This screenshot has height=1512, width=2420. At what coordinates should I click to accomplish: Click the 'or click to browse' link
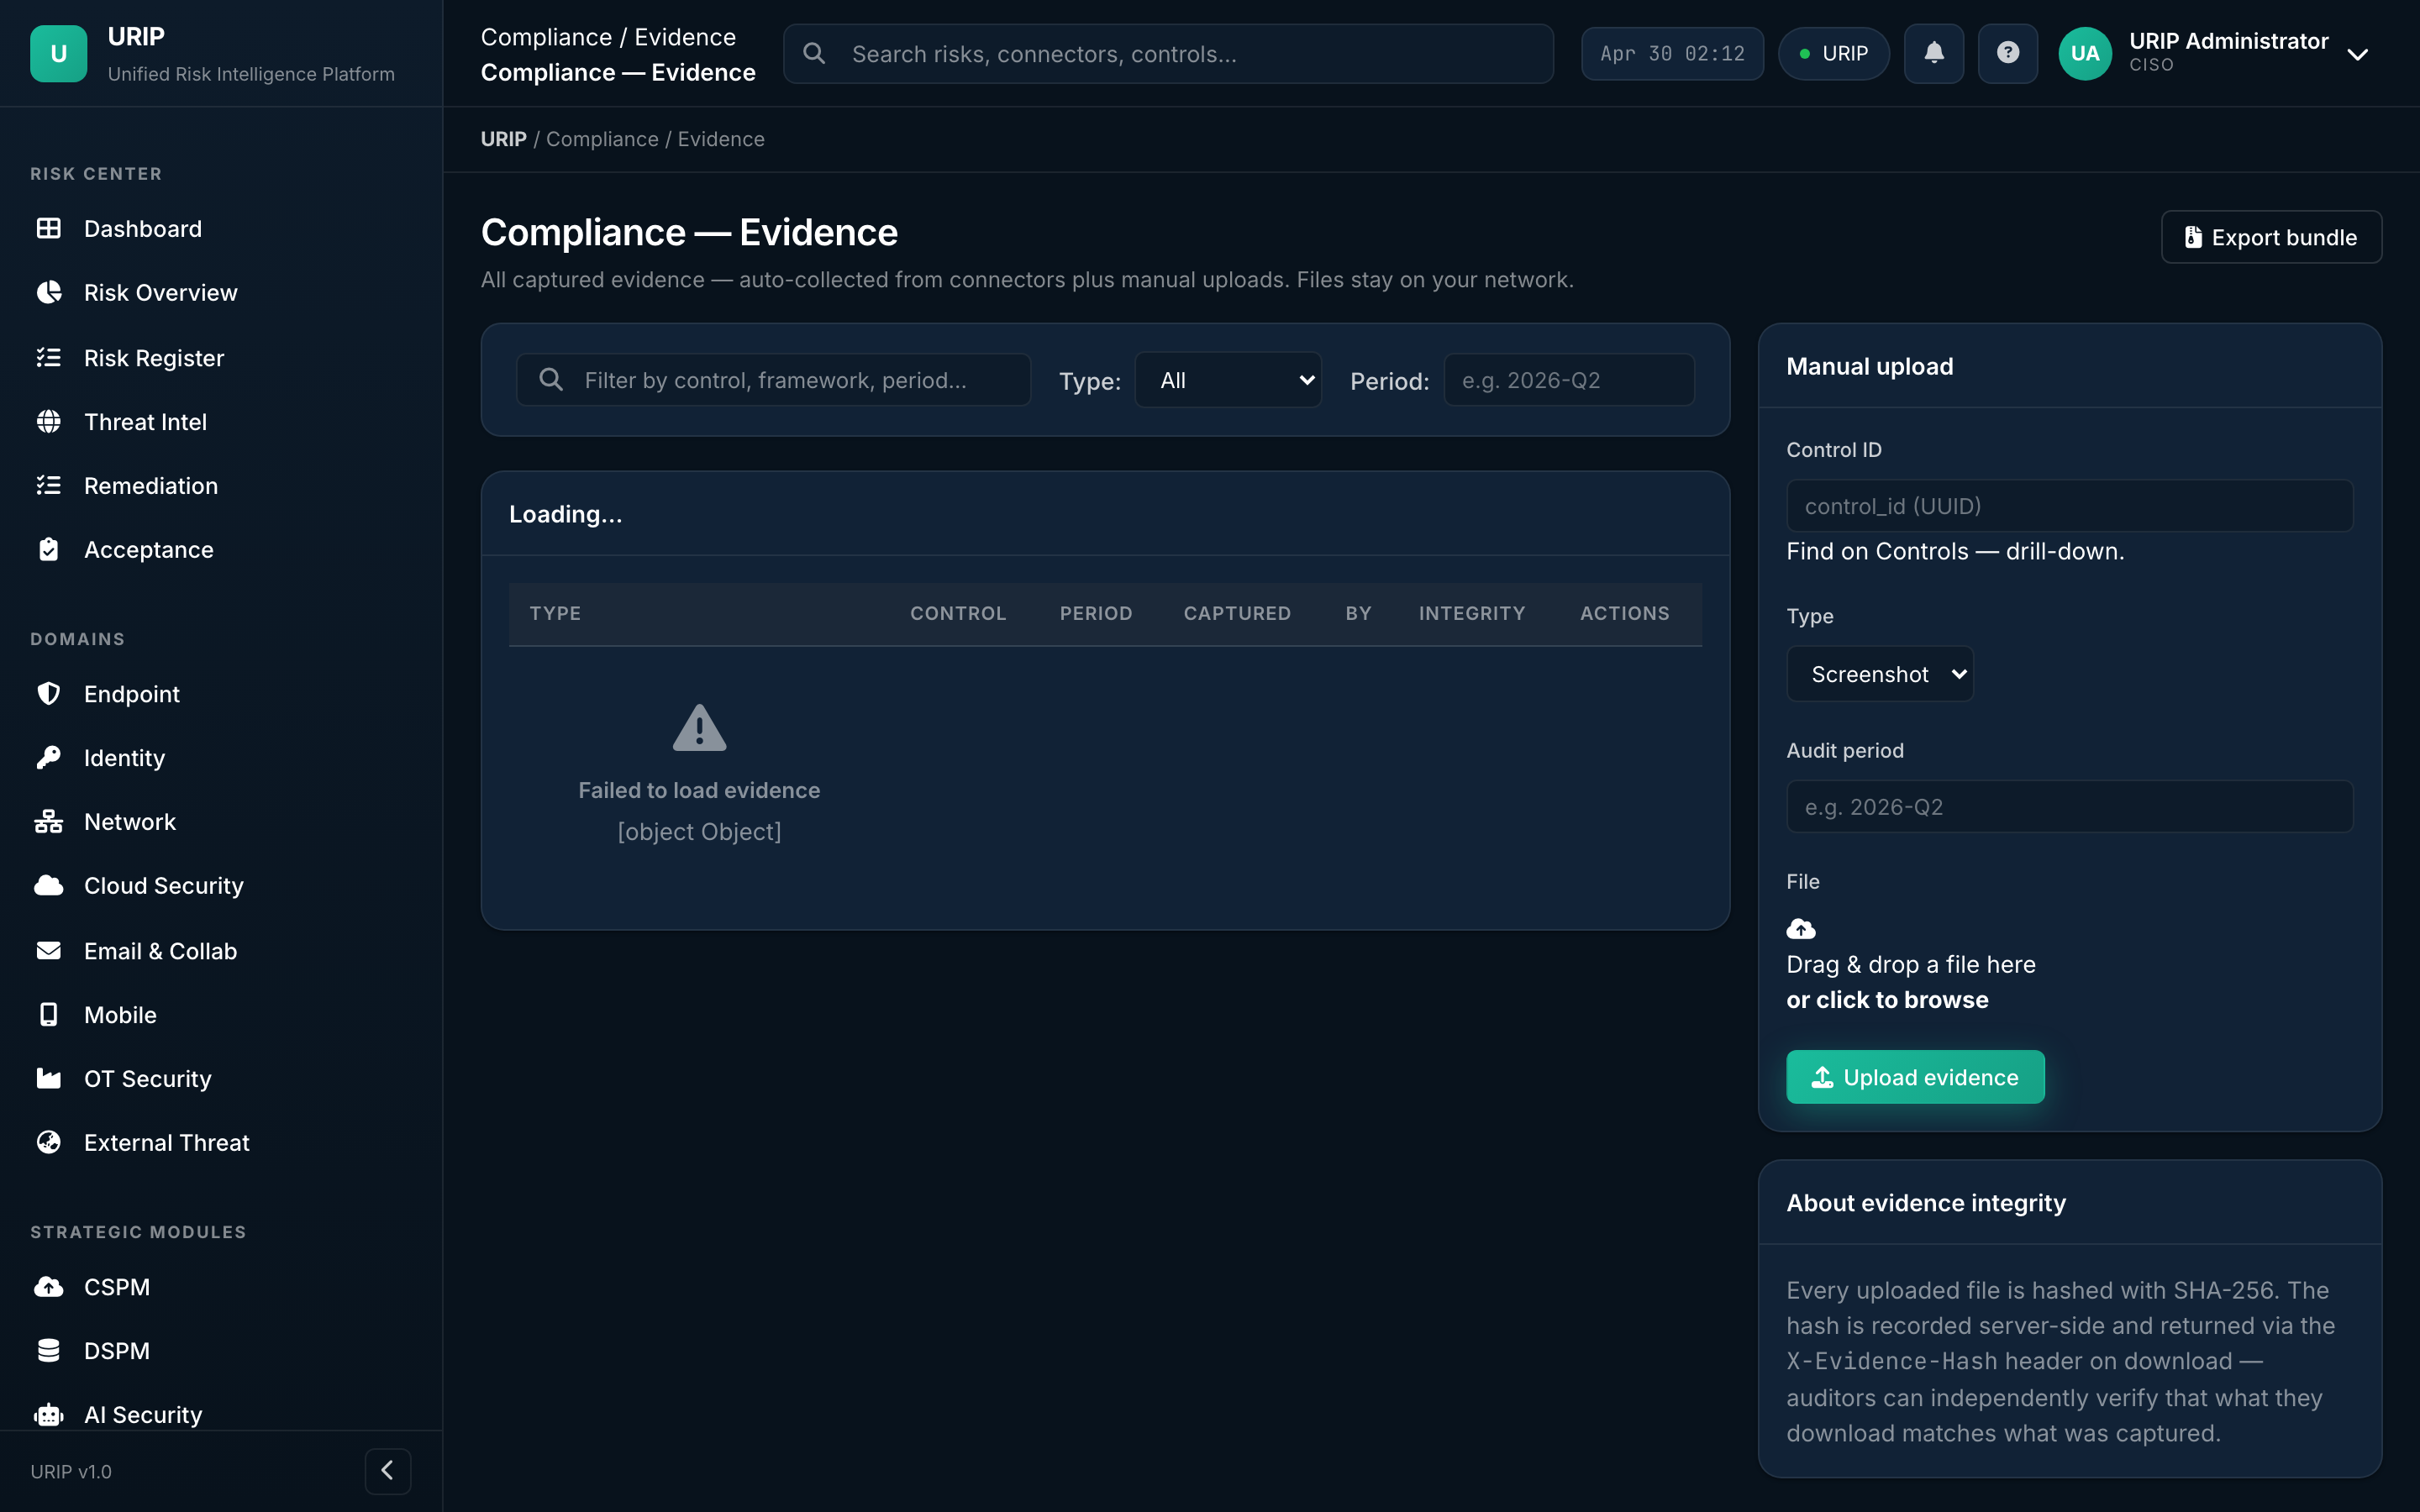(1887, 1000)
